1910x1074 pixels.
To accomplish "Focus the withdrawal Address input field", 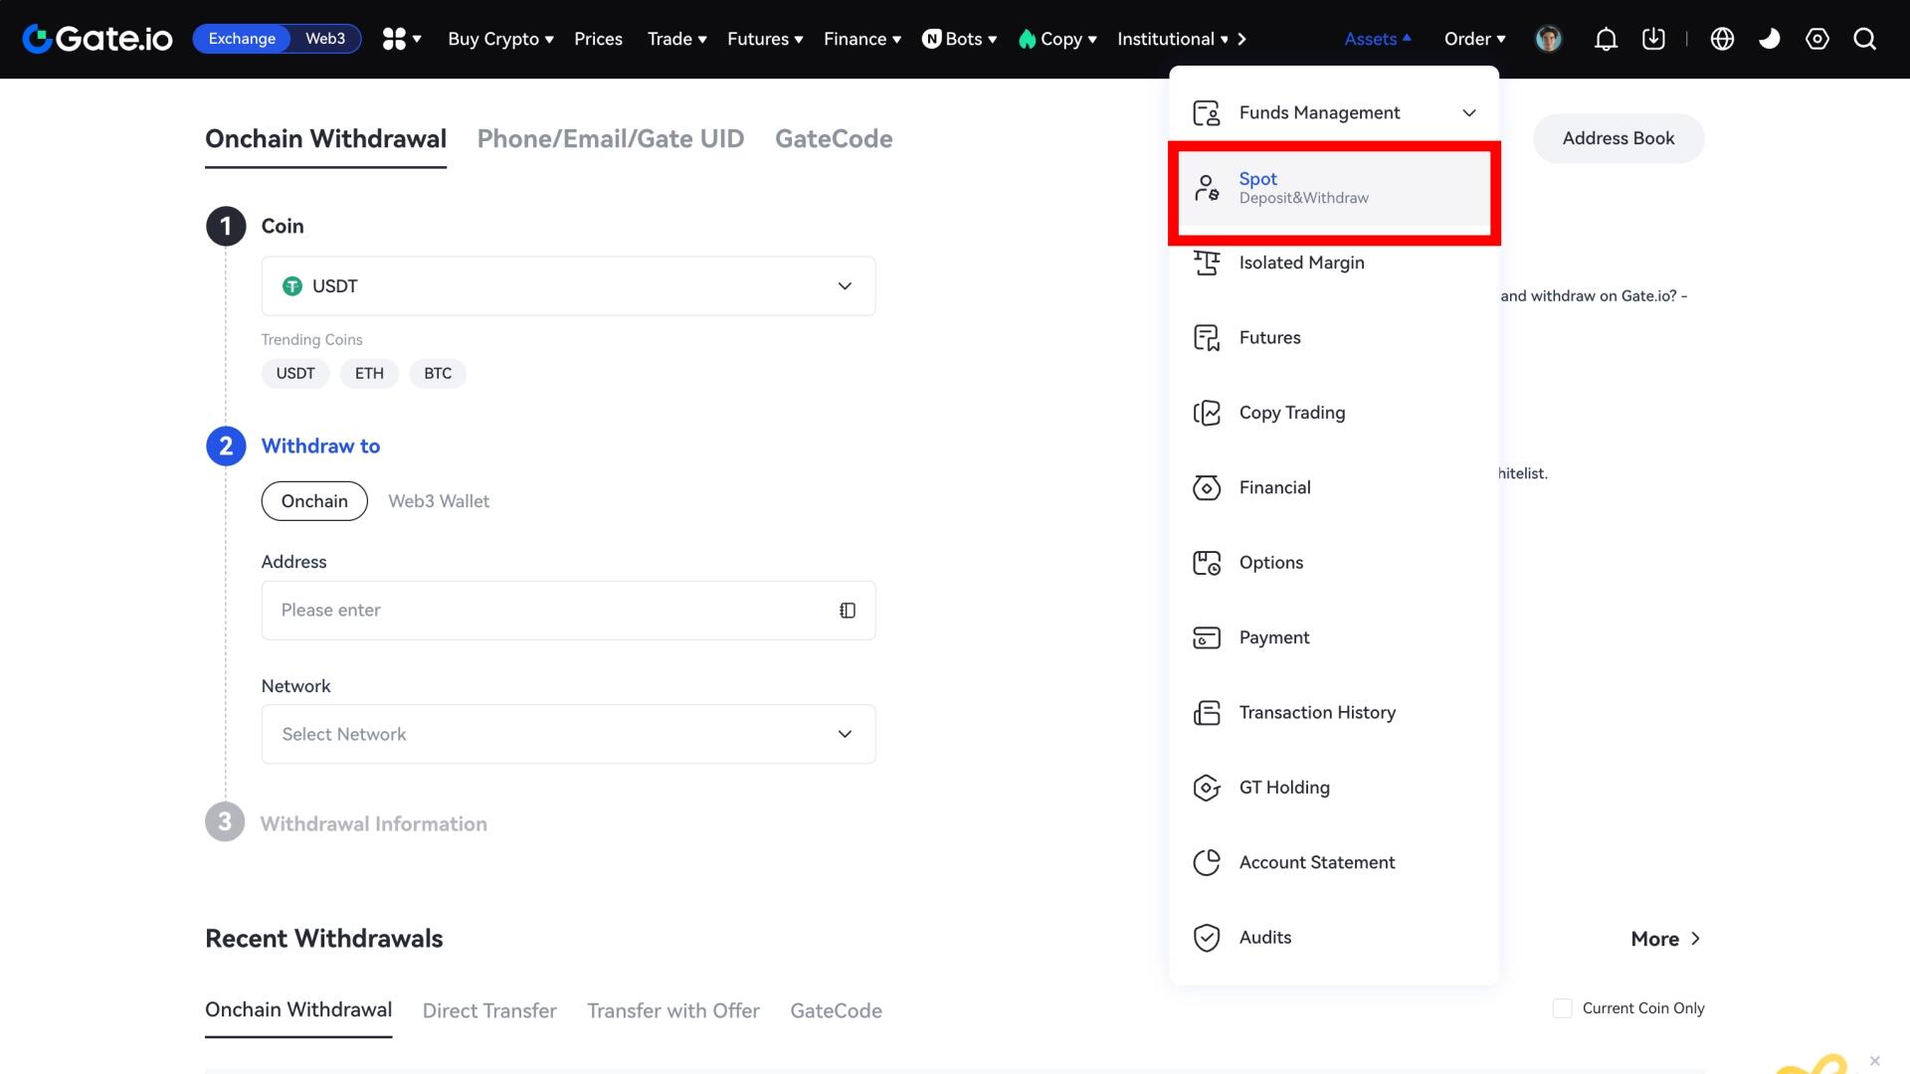I will click(x=568, y=611).
